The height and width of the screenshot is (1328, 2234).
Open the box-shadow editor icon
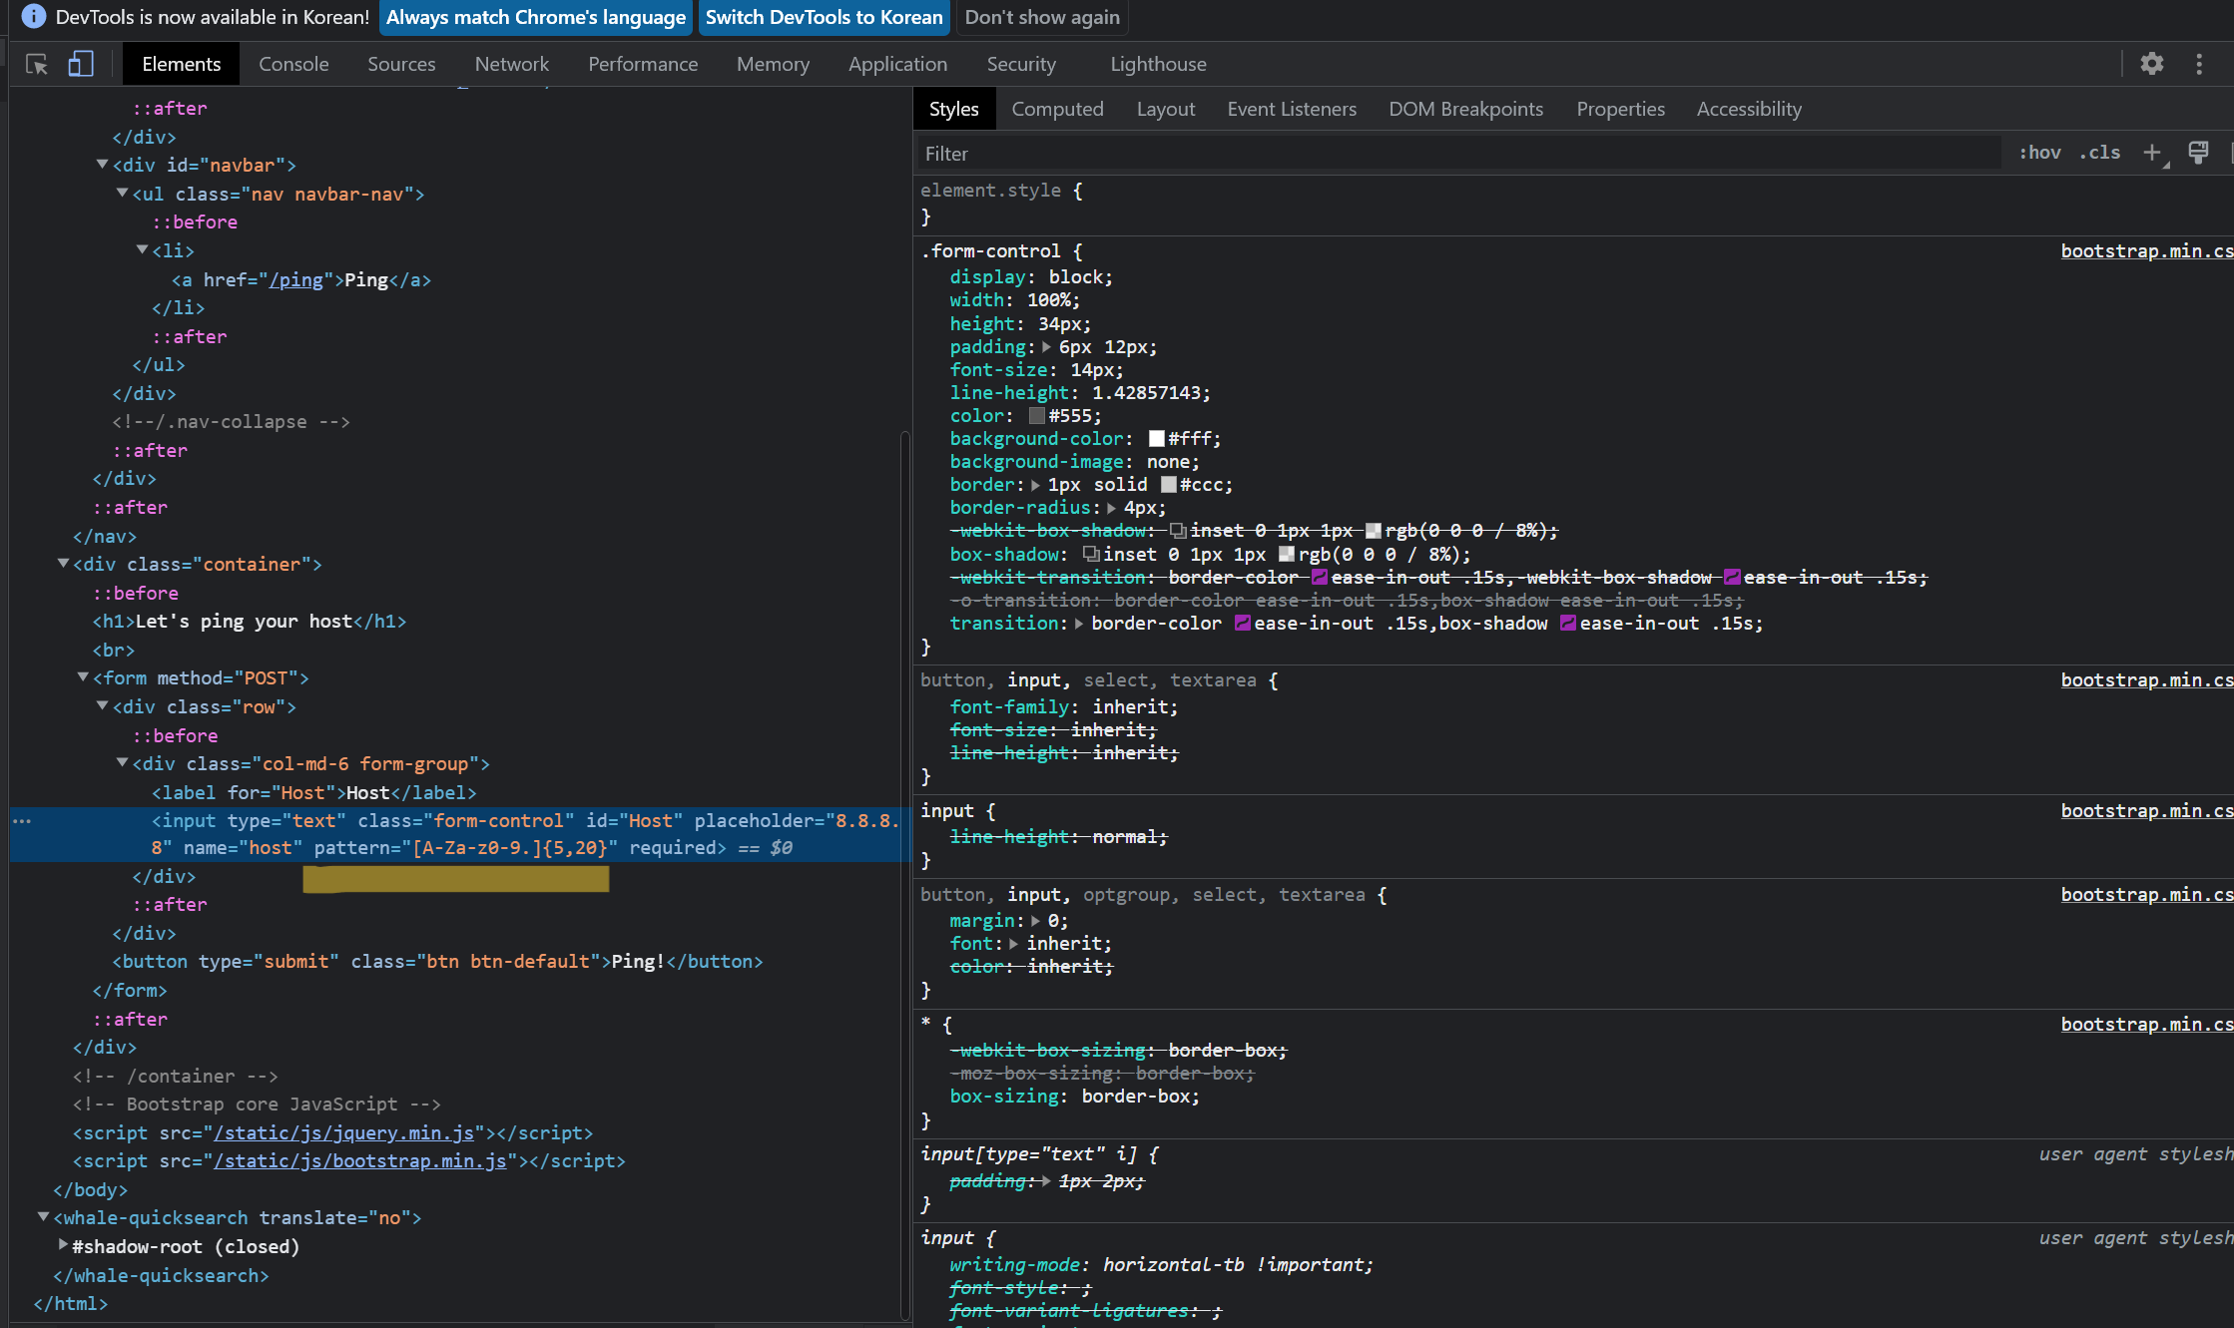(x=1091, y=555)
